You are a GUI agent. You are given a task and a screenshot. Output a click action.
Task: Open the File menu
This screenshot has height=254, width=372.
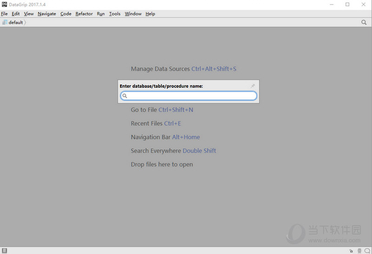pos(4,14)
